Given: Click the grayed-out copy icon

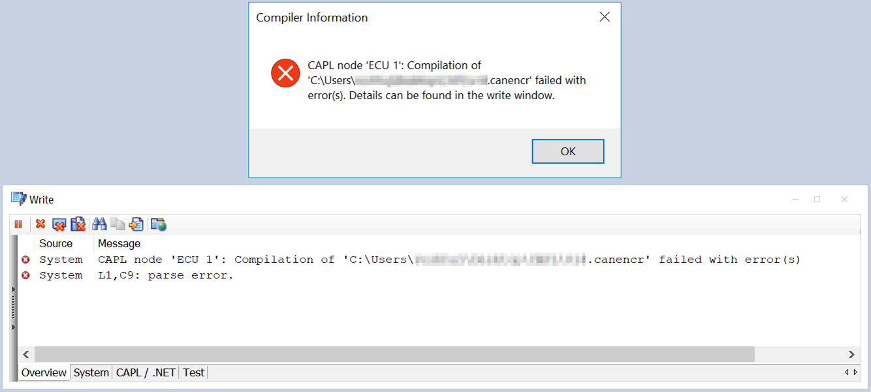Looking at the screenshot, I should pos(118,224).
